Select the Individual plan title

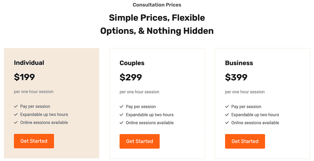coord(29,63)
